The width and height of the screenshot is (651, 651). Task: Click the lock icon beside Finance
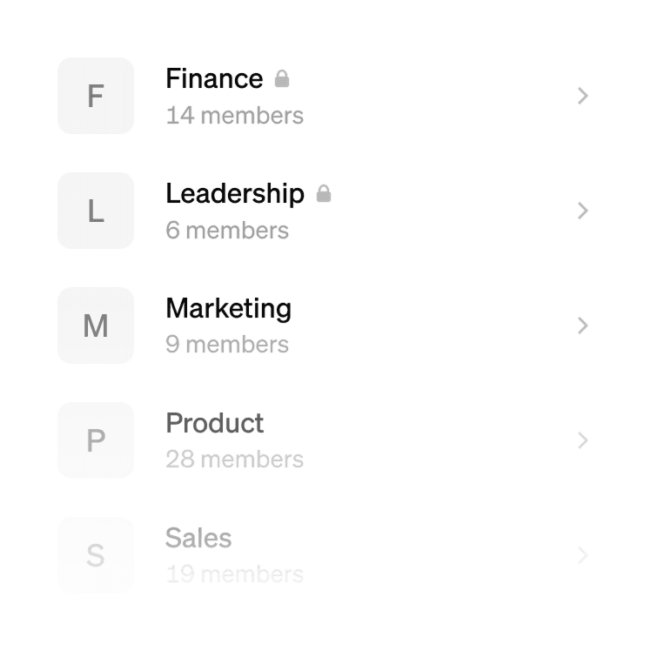281,79
